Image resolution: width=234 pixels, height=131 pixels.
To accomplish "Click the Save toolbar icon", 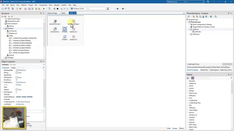I will click(26, 9).
